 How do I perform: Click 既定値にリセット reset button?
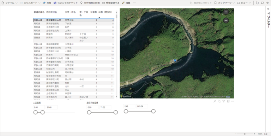tap(201, 3)
